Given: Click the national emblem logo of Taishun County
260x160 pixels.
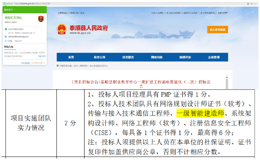Looking at the screenshot, I should tap(62, 29).
